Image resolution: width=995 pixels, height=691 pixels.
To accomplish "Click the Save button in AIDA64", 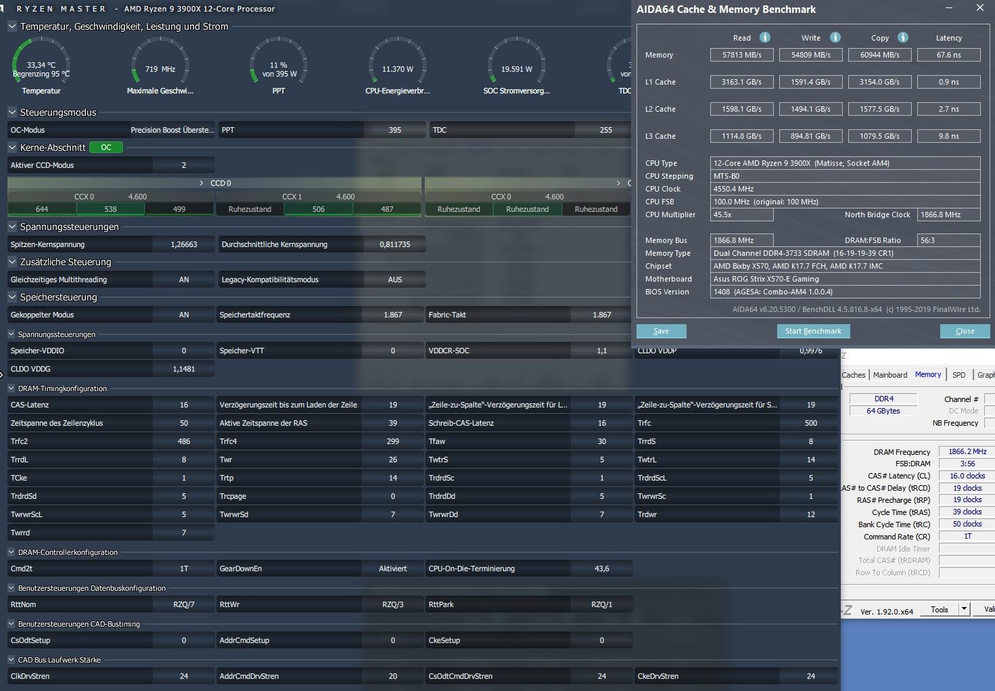I will (662, 331).
